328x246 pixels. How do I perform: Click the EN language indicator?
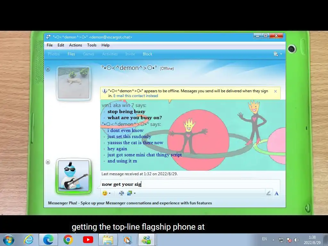pos(264,239)
